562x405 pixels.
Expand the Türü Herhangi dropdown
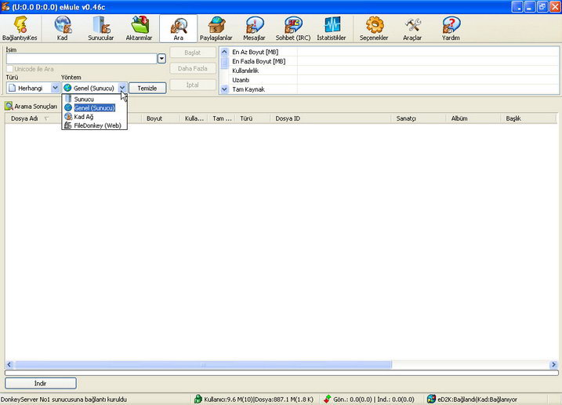pos(55,88)
